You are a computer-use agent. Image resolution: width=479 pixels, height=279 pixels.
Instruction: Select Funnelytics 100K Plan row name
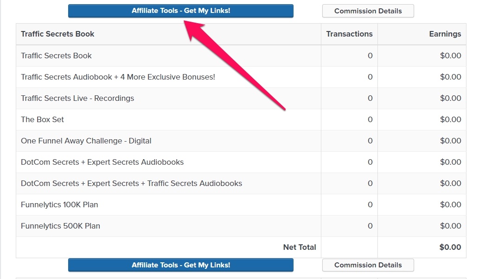point(59,205)
